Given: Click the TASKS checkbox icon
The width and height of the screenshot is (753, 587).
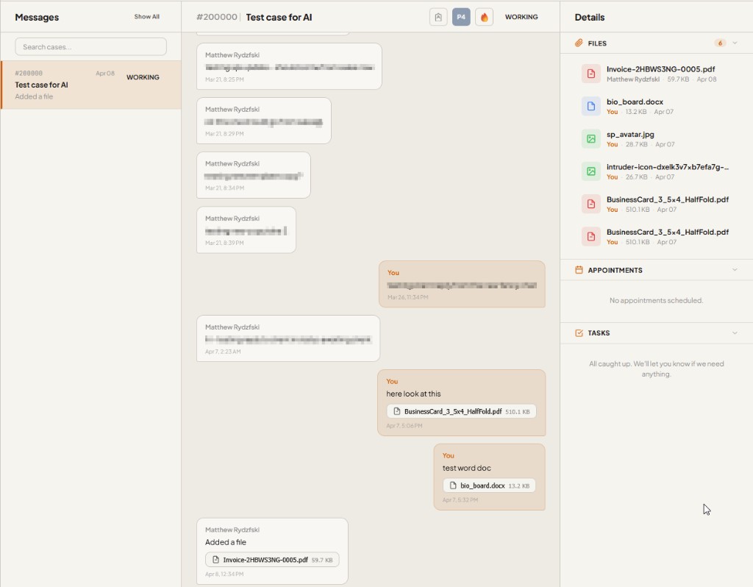Looking at the screenshot, I should [x=579, y=333].
